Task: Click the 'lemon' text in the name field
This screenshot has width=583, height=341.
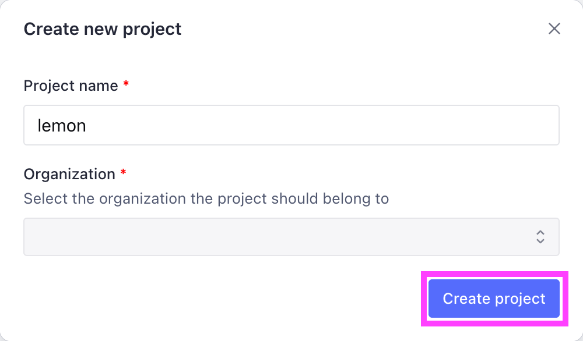Action: coord(62,126)
